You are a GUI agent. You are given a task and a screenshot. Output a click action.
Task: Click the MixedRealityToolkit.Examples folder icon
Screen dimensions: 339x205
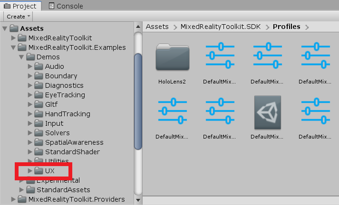(x=22, y=47)
